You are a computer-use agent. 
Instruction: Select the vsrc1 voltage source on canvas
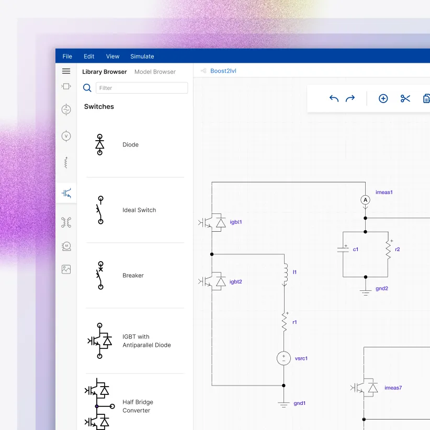[284, 358]
